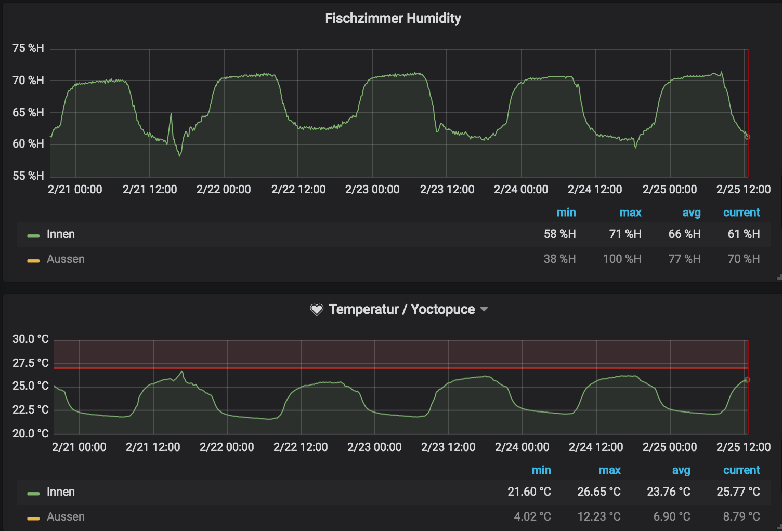Toggle the hidden Aussen series in humidity legend
This screenshot has width=782, height=531.
66,259
